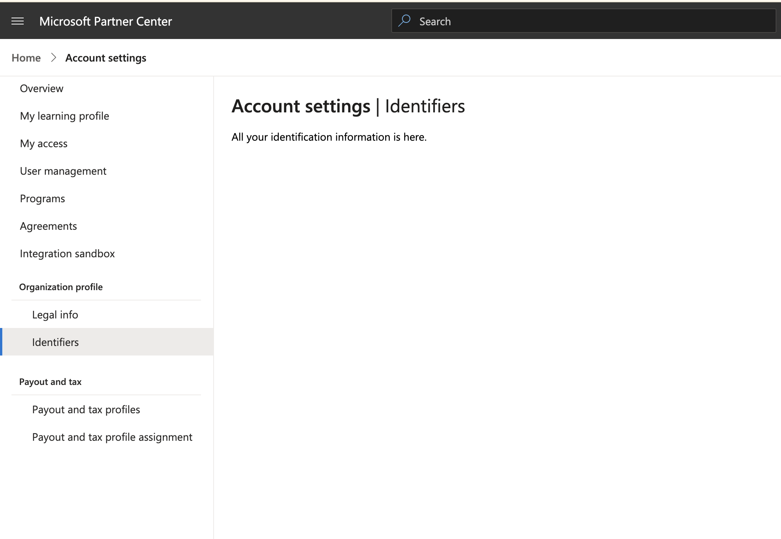
Task: Navigate to Home breadcrumb
Action: pyautogui.click(x=26, y=58)
